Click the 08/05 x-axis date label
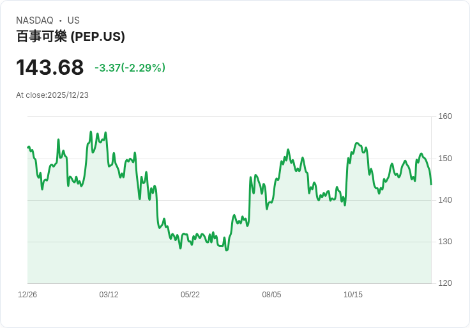The height and width of the screenshot is (328, 470). [x=271, y=294]
